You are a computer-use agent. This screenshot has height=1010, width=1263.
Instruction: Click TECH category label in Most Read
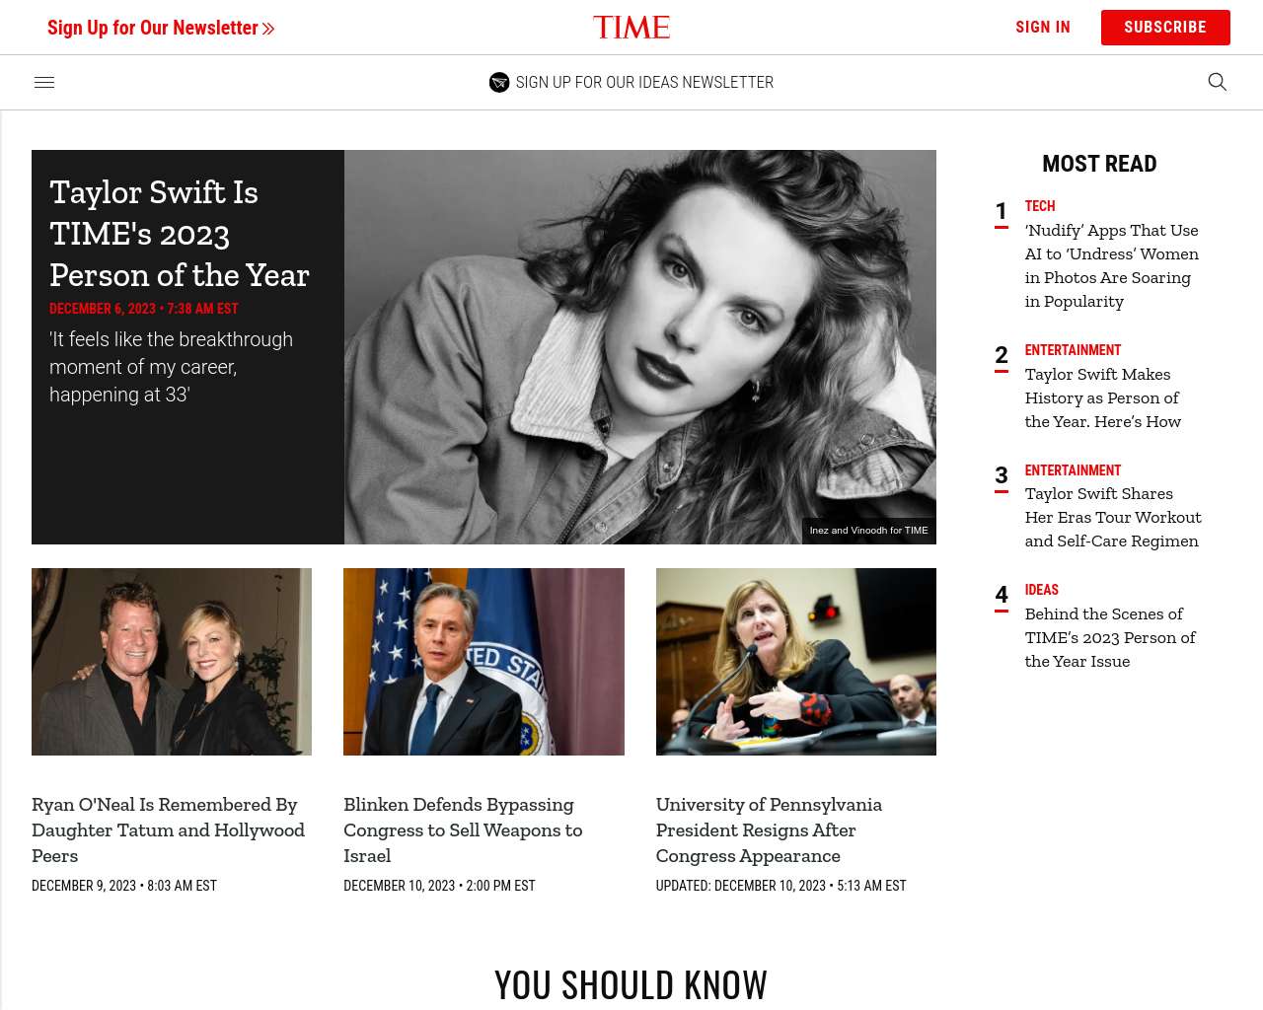click(x=1040, y=206)
